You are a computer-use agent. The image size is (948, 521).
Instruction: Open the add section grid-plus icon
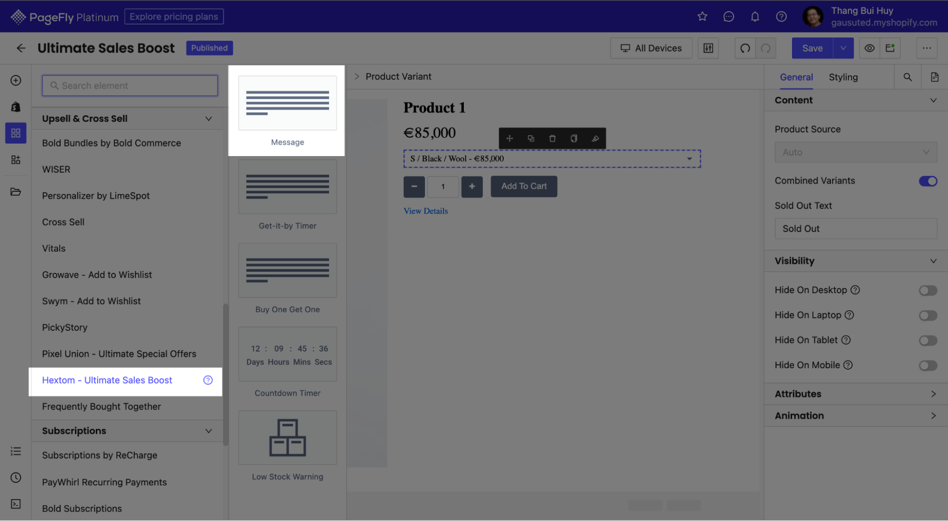click(x=16, y=160)
